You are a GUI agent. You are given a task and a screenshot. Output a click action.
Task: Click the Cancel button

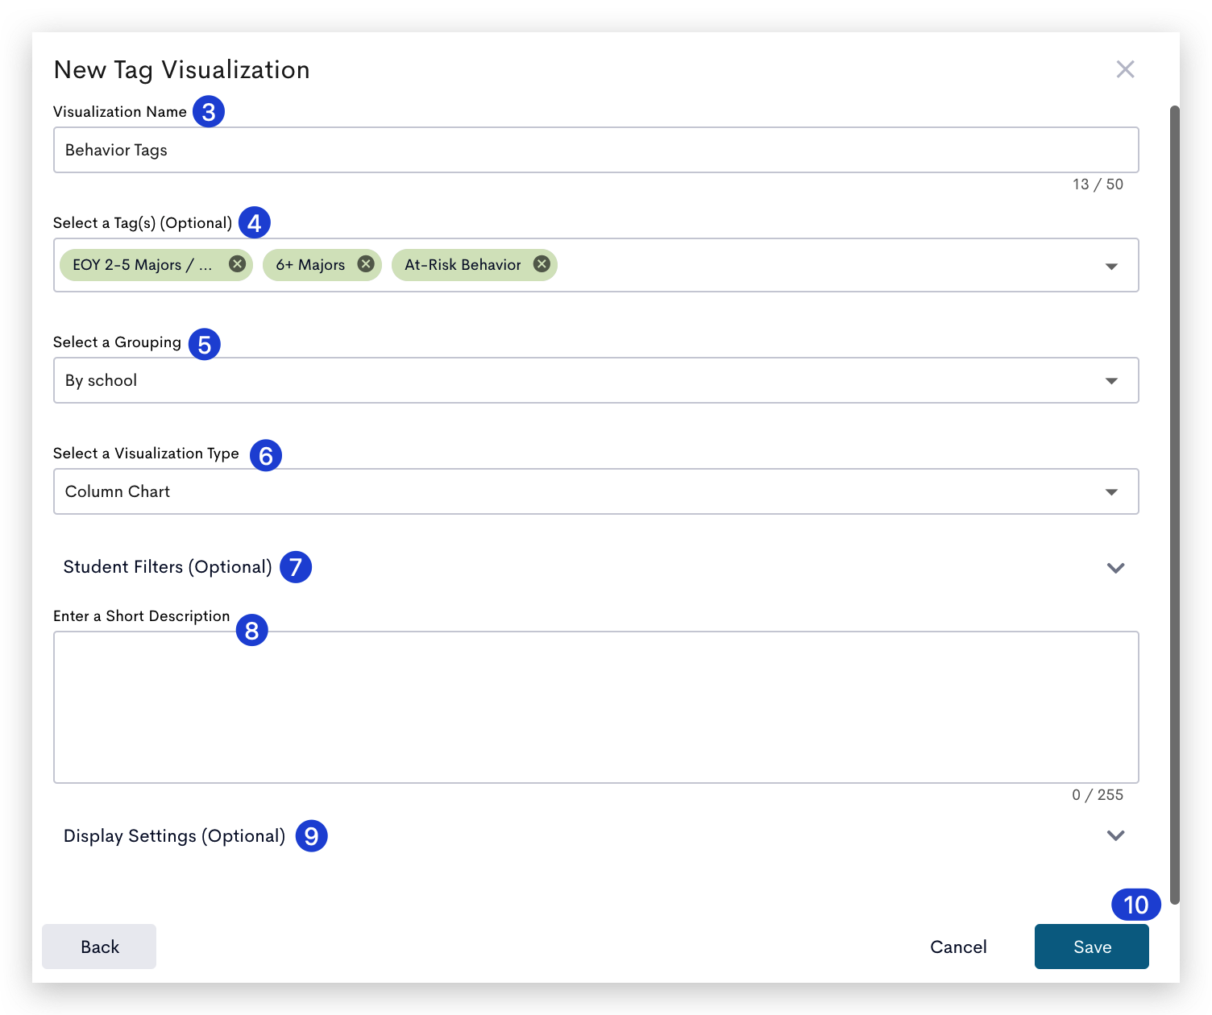958,947
